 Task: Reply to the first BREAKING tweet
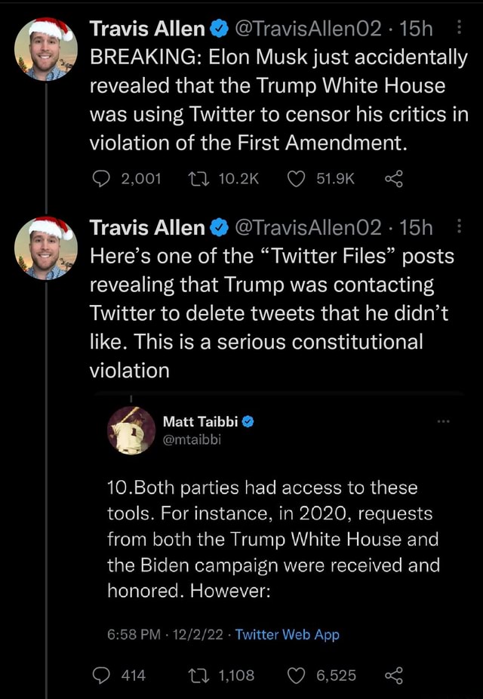coord(100,178)
